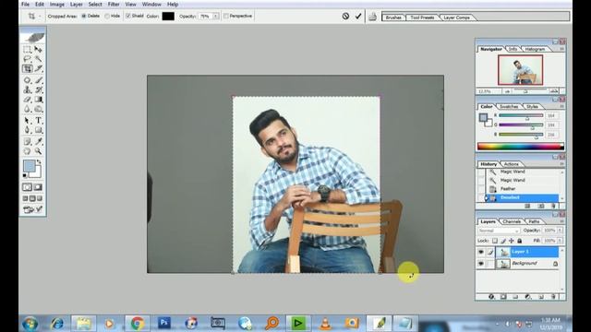Delete current state in History panel
The image size is (591, 332).
(x=554, y=206)
